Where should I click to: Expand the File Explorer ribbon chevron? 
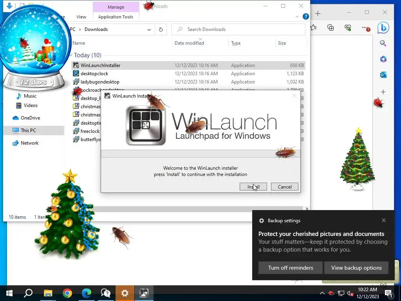tap(297, 16)
